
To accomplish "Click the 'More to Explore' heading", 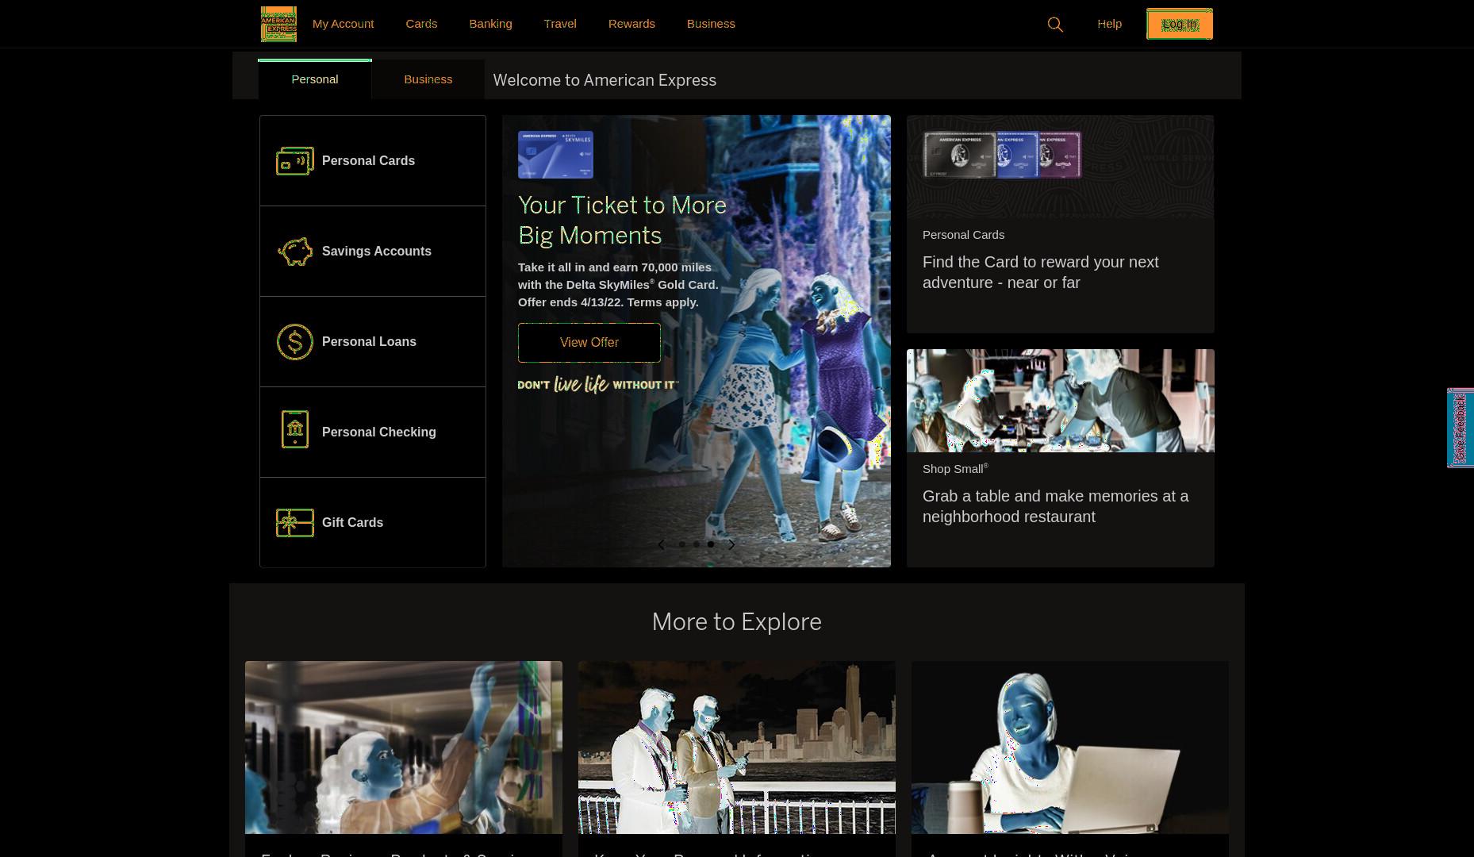I will pyautogui.click(x=737, y=621).
